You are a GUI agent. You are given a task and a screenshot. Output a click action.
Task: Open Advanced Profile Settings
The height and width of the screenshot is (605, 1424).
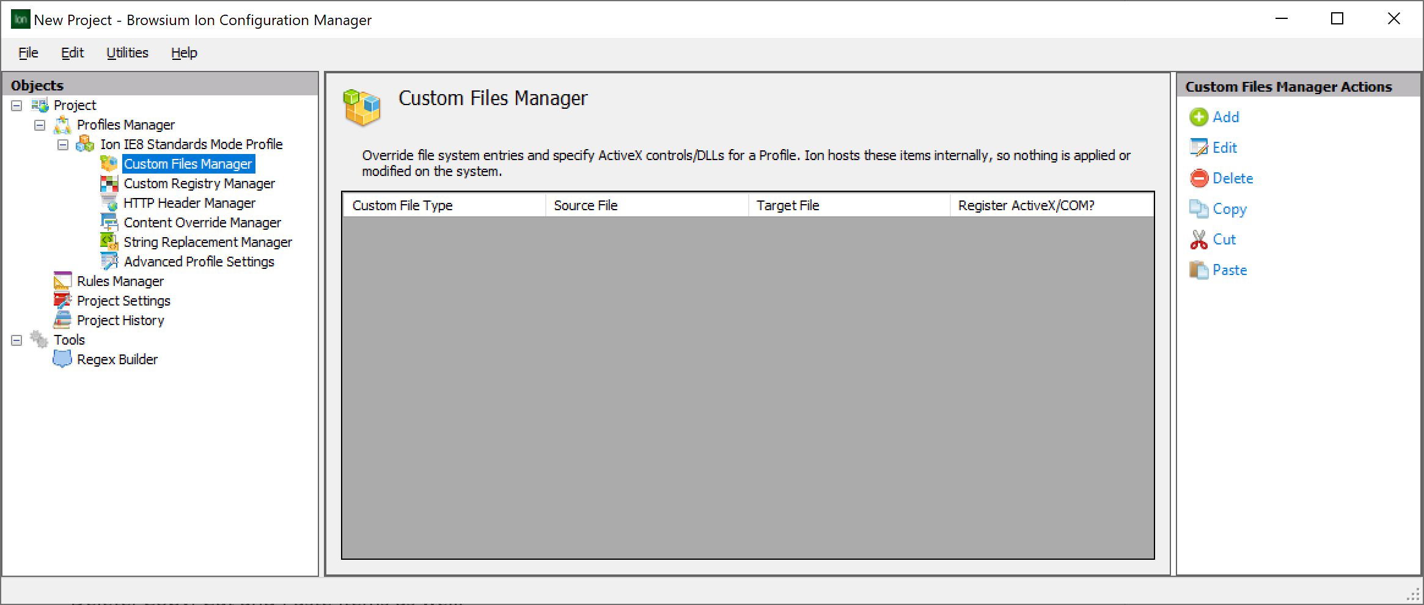tap(199, 262)
